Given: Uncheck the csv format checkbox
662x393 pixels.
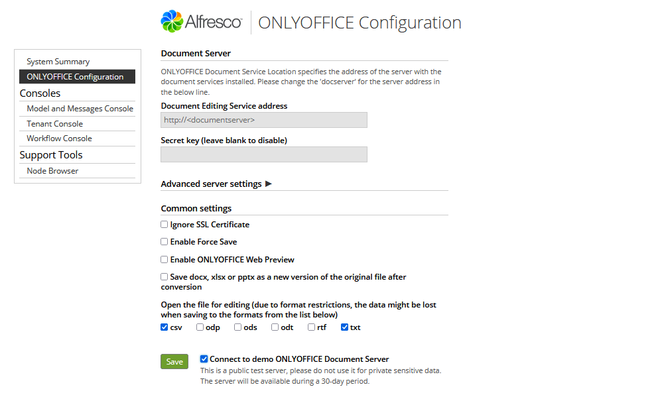Looking at the screenshot, I should point(165,327).
